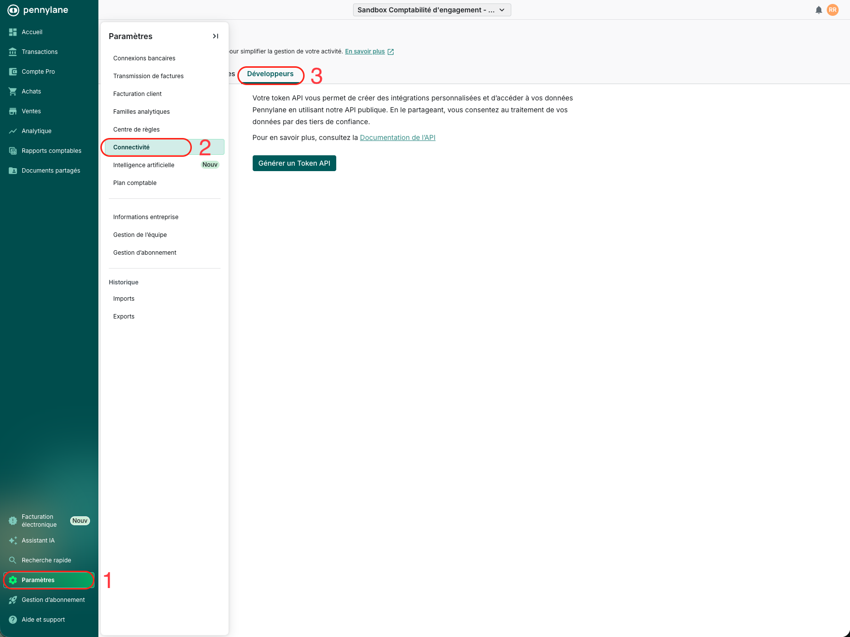
Task: Open the Exports history
Action: 165,317
